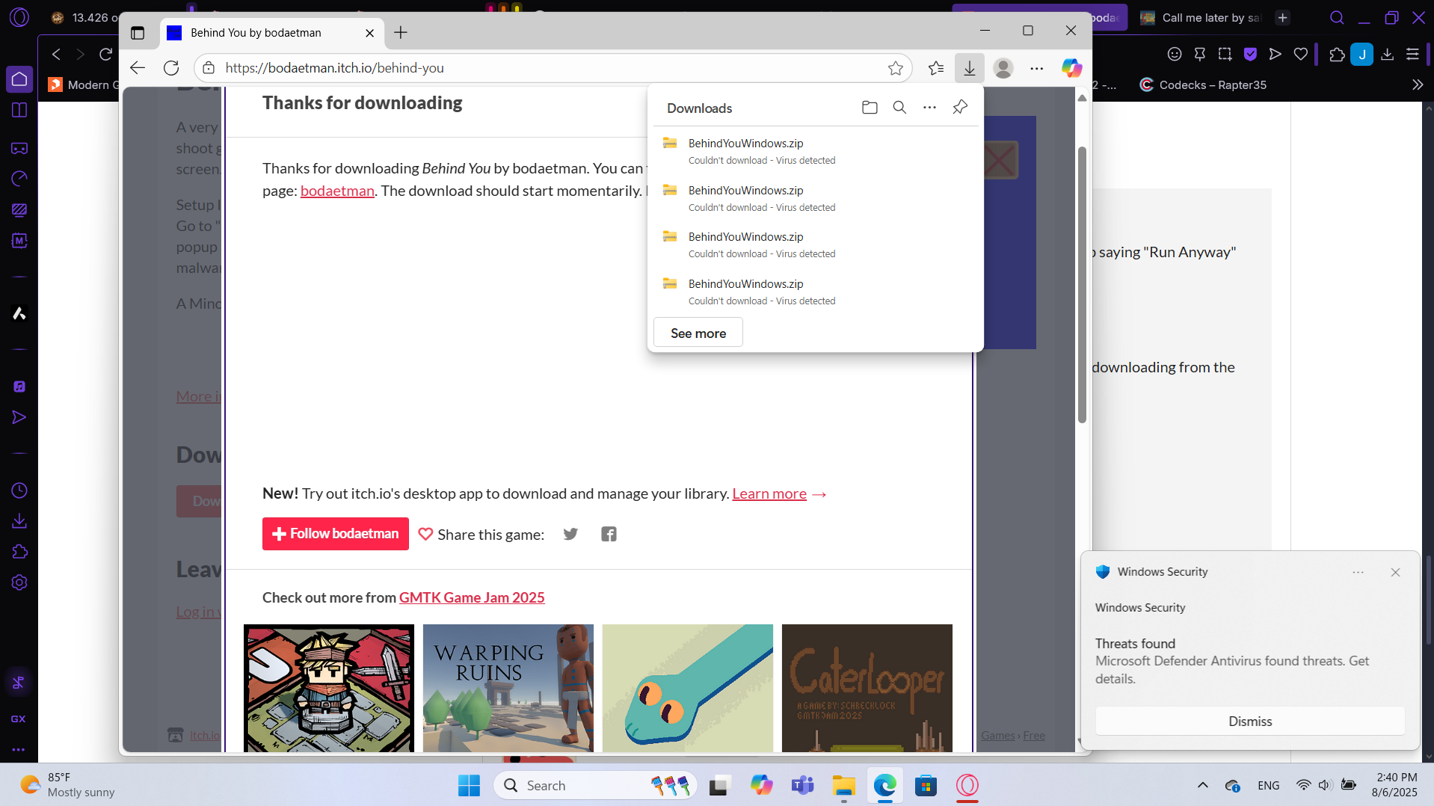
Task: Open Windows Security notification options
Action: [x=1358, y=572]
